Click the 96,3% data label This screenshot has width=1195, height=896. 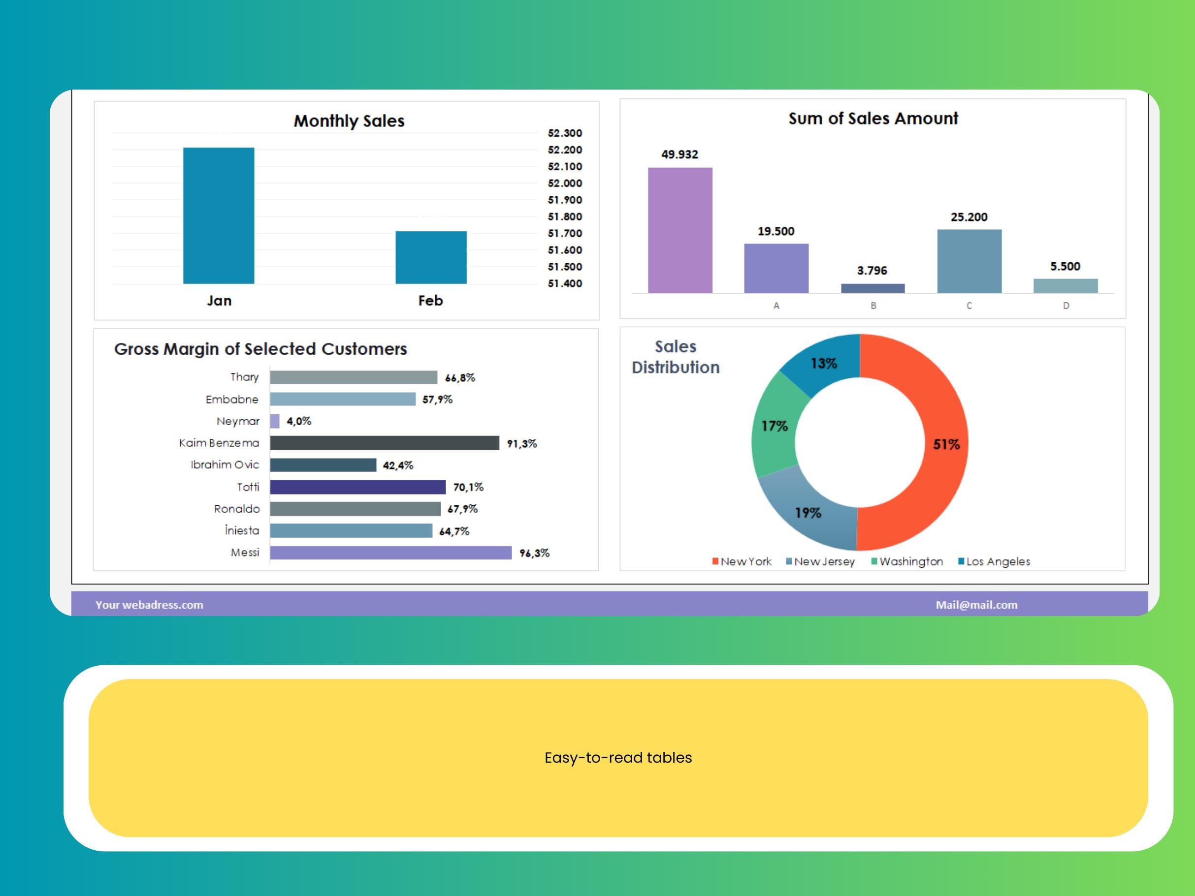tap(534, 553)
